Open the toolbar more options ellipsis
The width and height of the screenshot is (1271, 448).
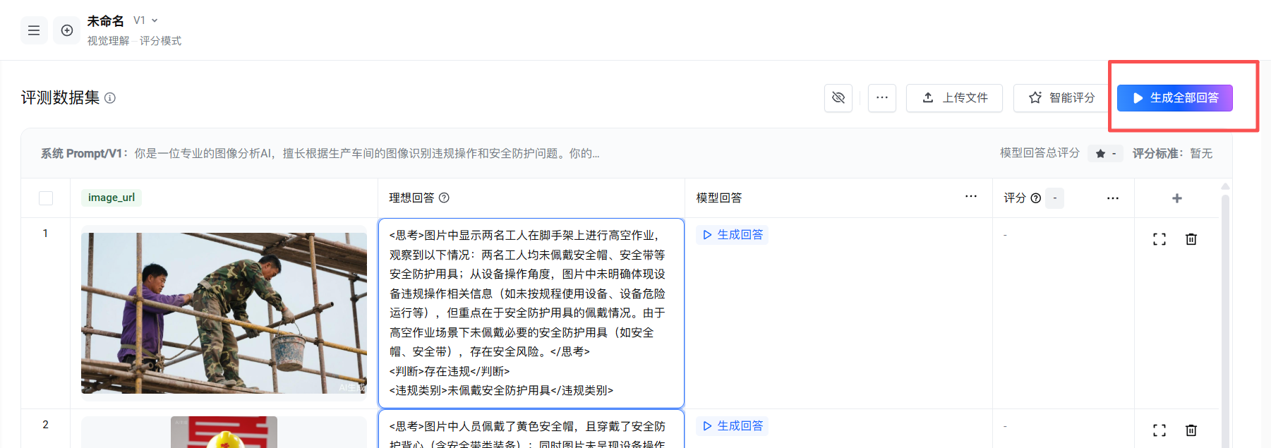(882, 97)
